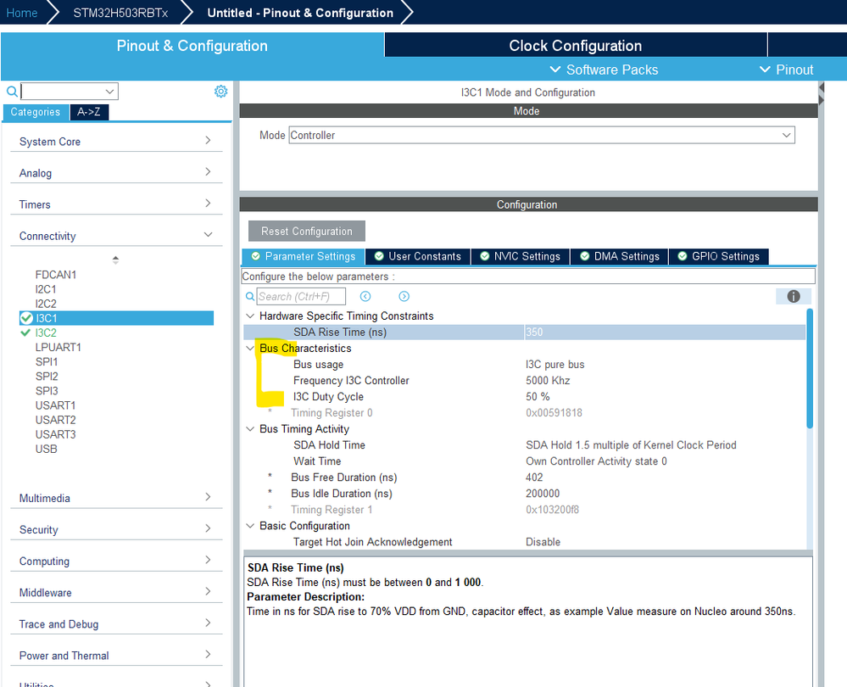This screenshot has width=847, height=687.
Task: Select USART1 peripheral
Action: 56,405
